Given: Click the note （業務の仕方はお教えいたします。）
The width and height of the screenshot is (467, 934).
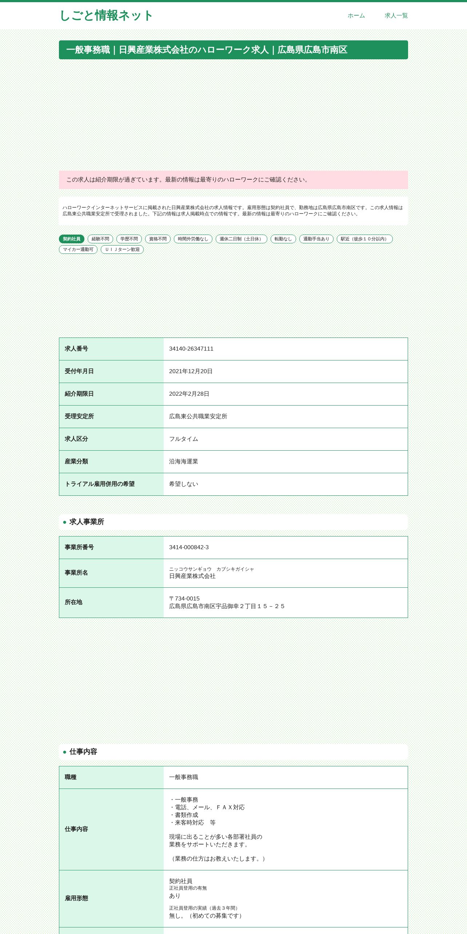Looking at the screenshot, I should [x=219, y=859].
